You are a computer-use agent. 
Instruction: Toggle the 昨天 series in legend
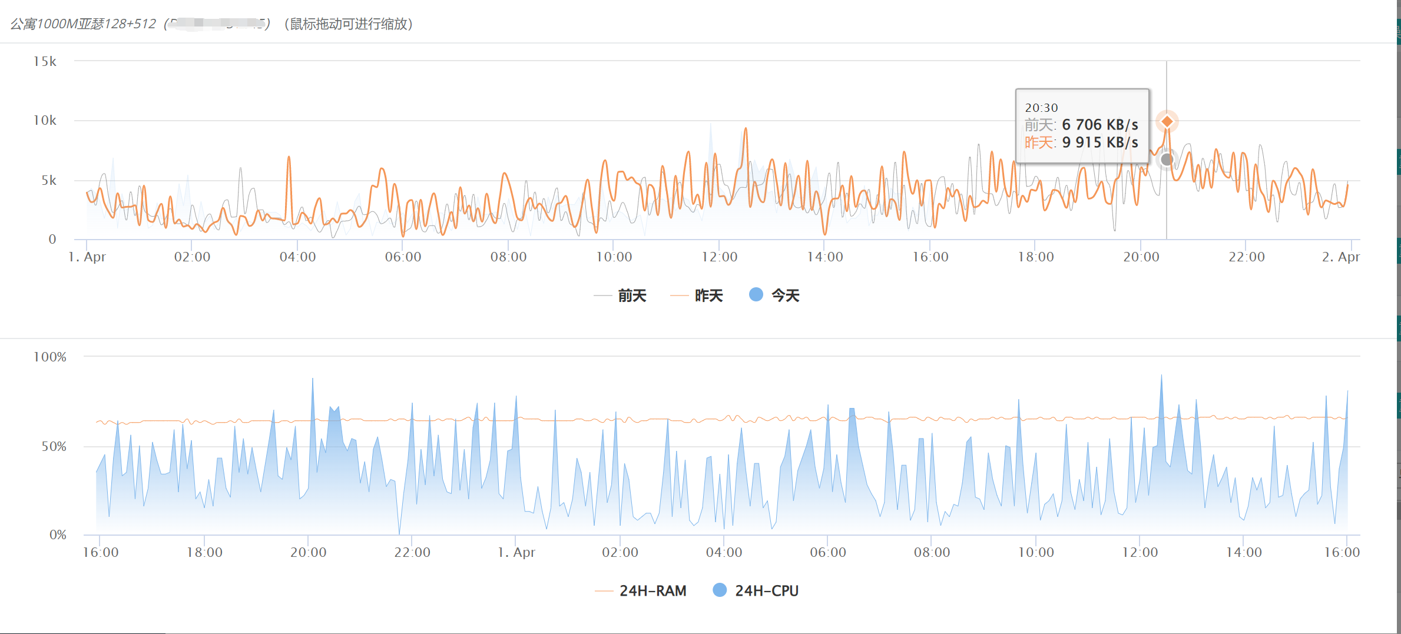click(697, 296)
